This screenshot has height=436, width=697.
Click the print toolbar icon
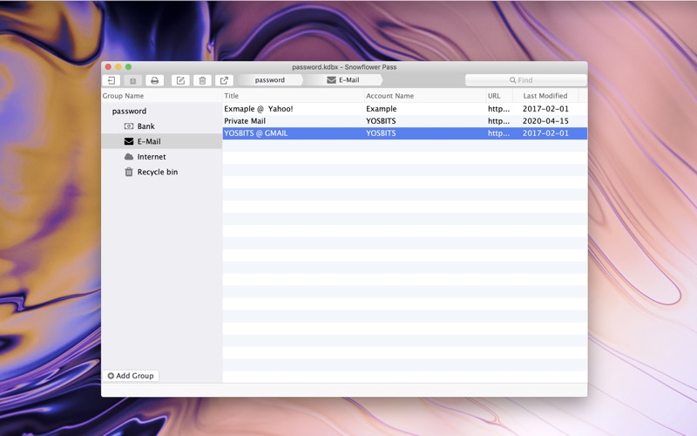click(x=155, y=80)
